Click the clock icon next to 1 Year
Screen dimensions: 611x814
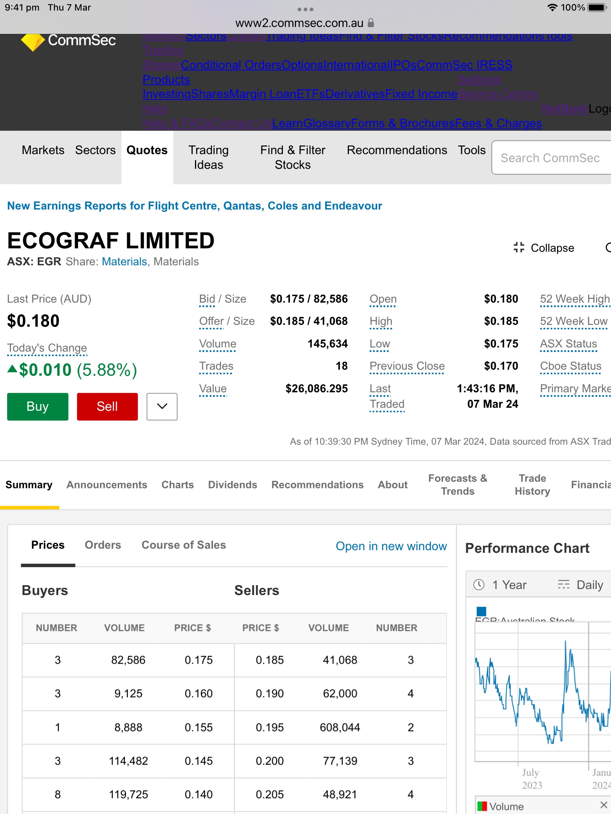pyautogui.click(x=479, y=585)
